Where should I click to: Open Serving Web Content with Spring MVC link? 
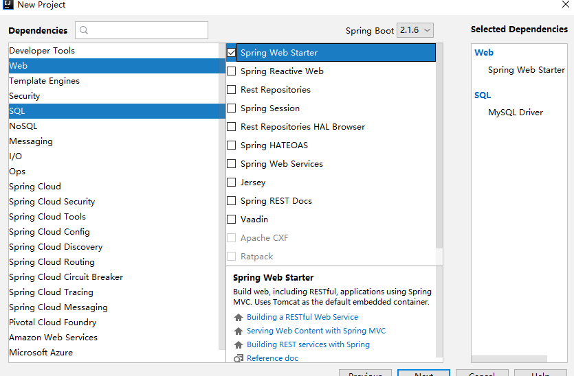pos(316,331)
